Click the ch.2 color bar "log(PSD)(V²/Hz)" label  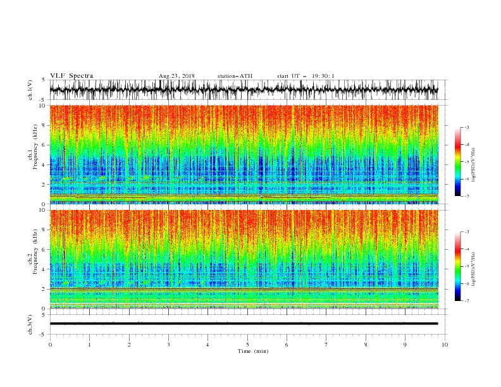coord(474,269)
